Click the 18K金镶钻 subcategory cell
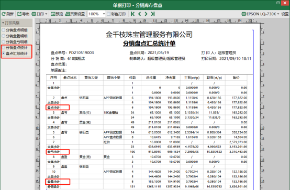 [111, 112]
